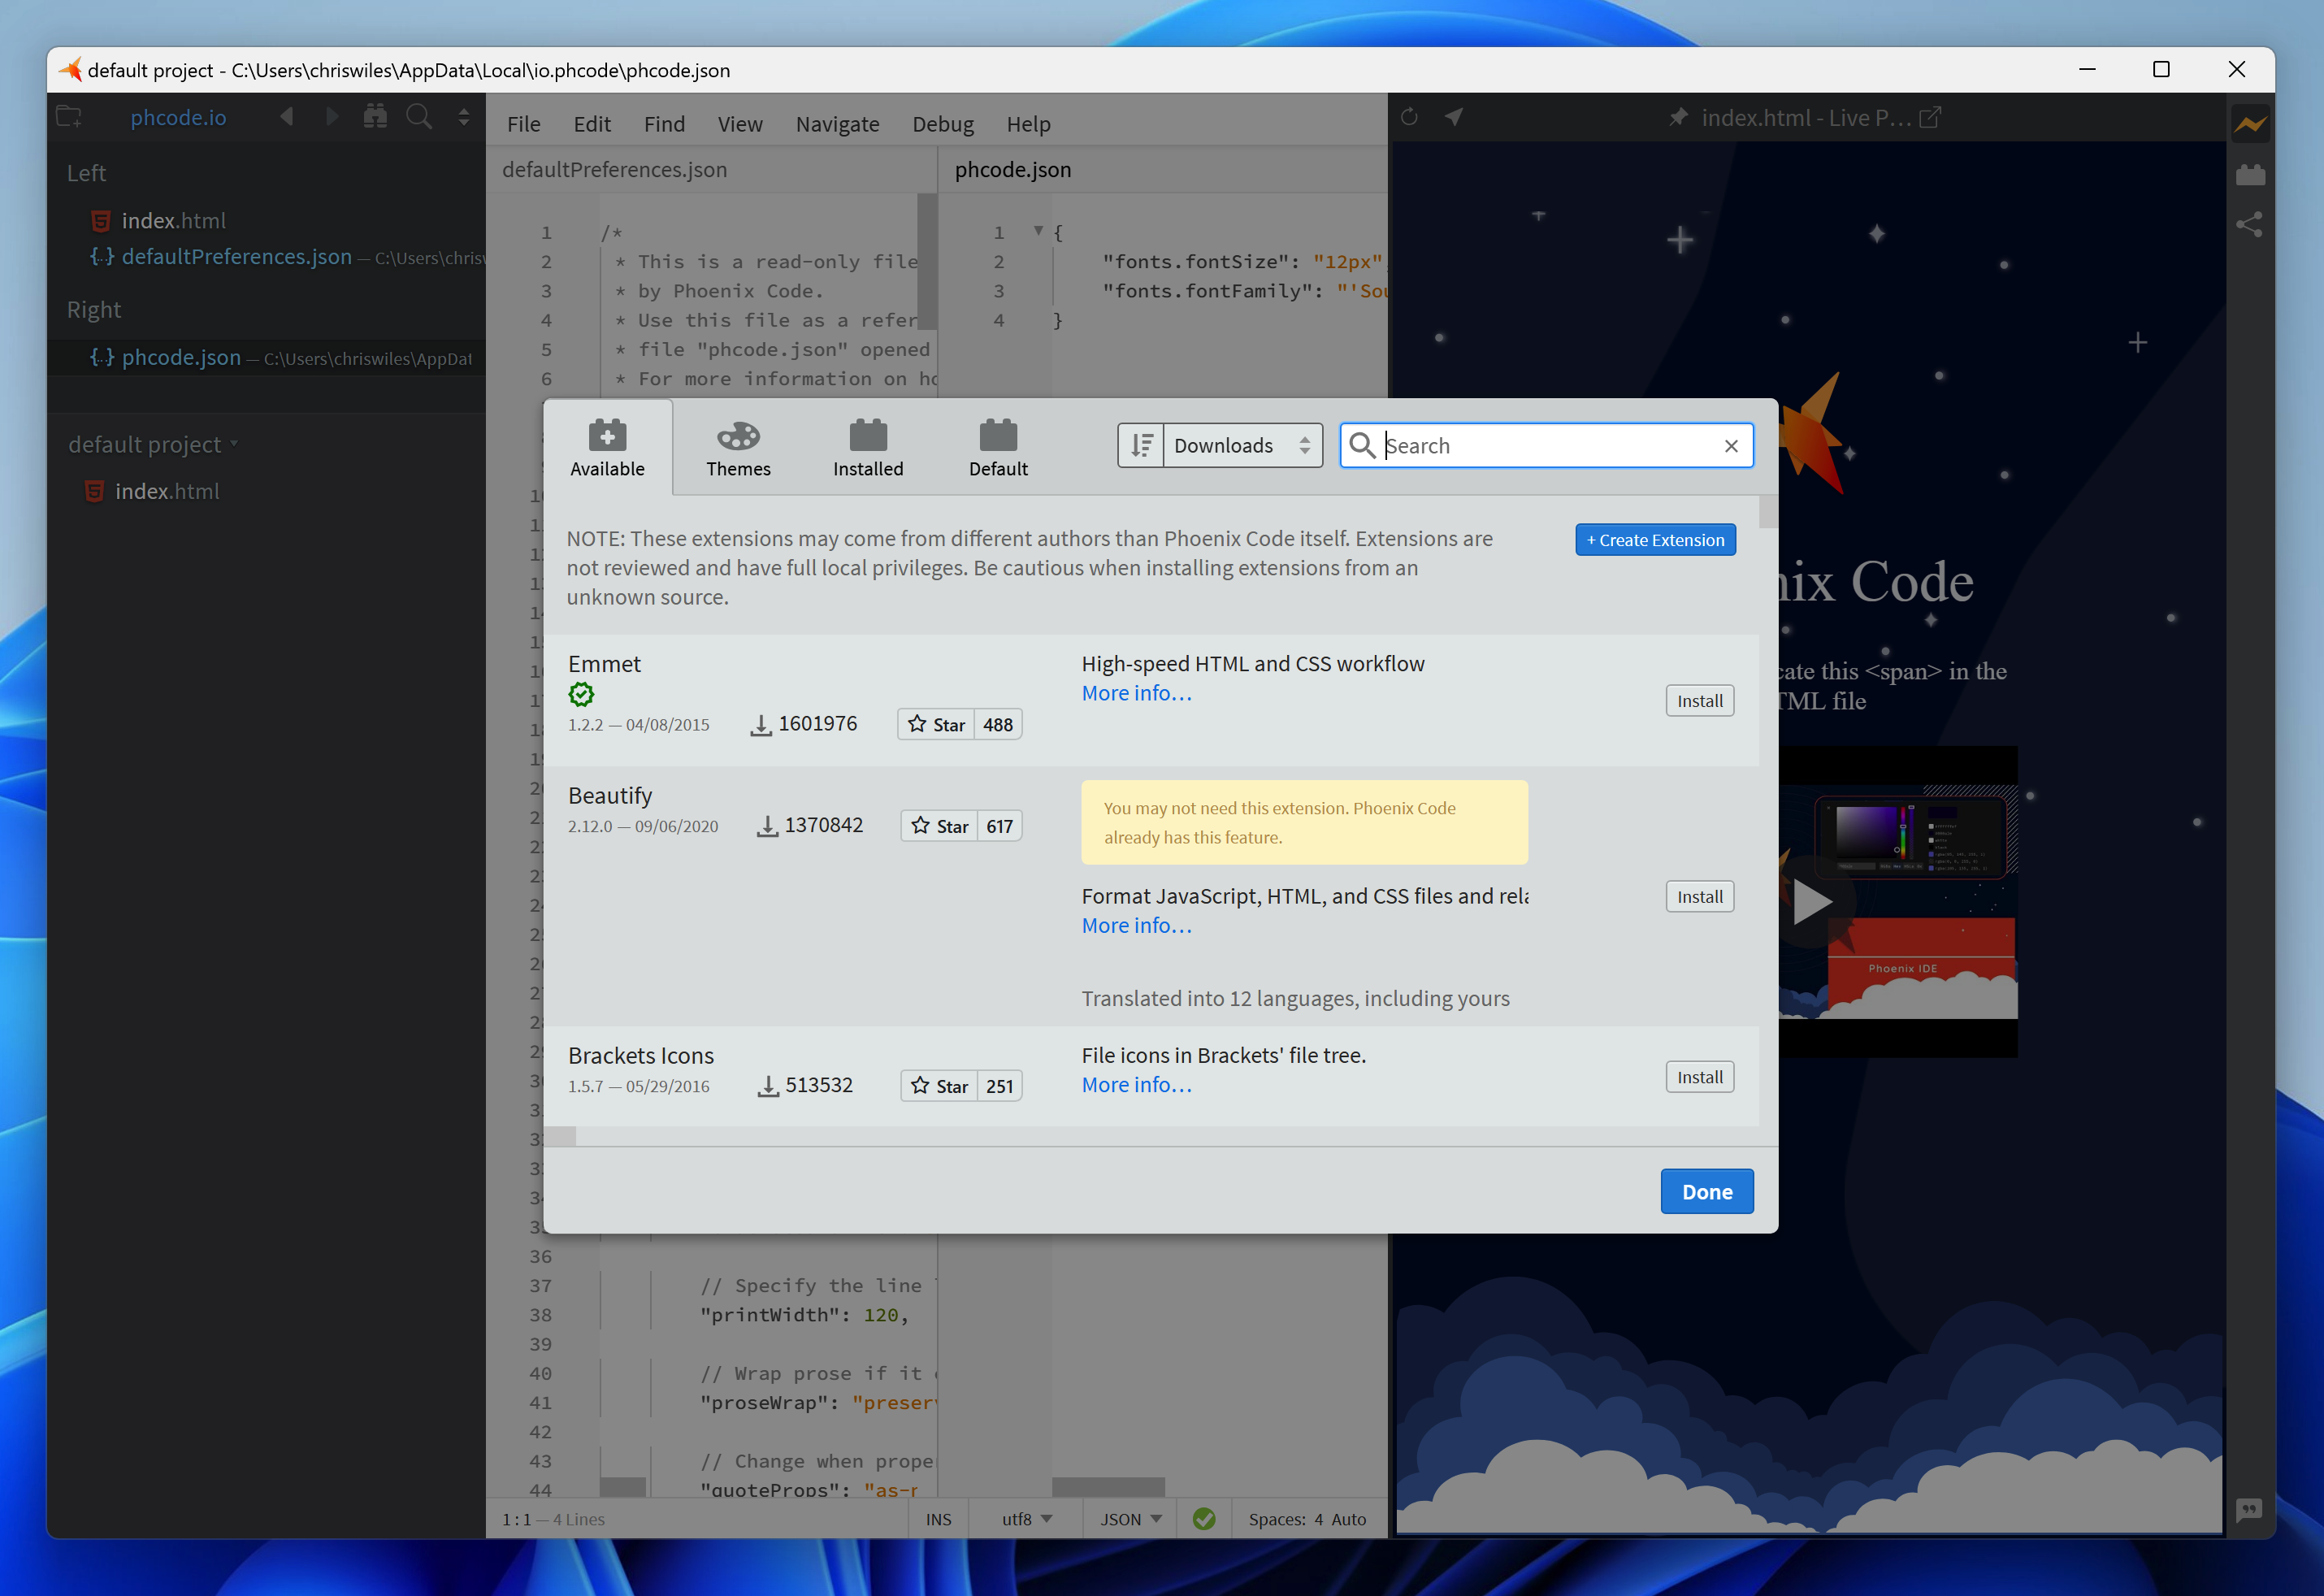Clear the extension search with the X
Viewport: 2324px width, 1596px height.
1731,446
